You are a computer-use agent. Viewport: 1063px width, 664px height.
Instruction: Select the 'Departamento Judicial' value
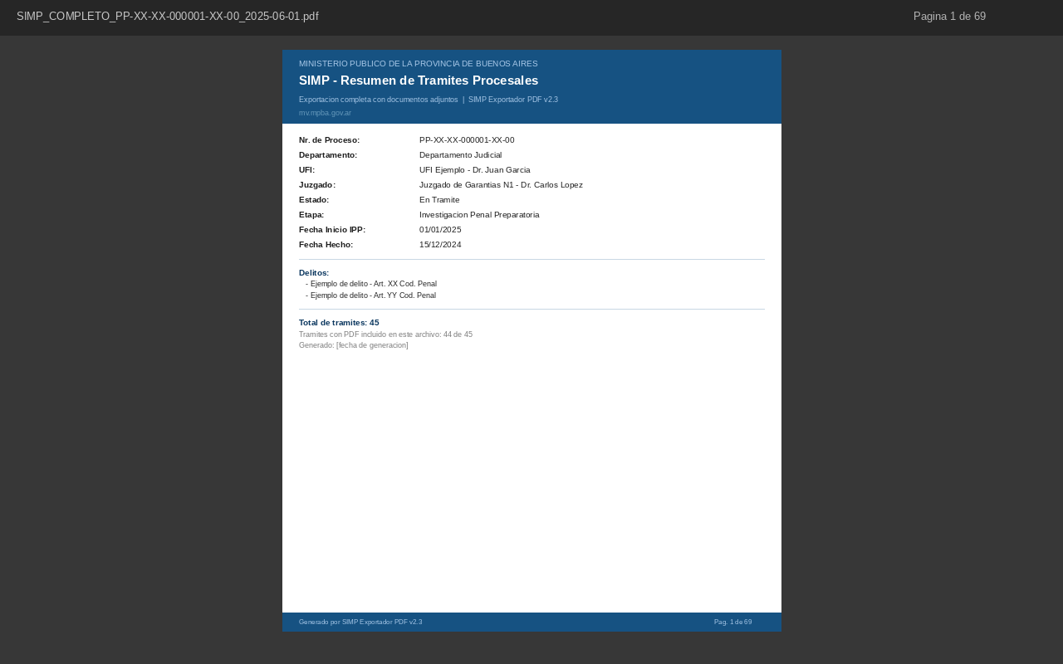coord(460,155)
